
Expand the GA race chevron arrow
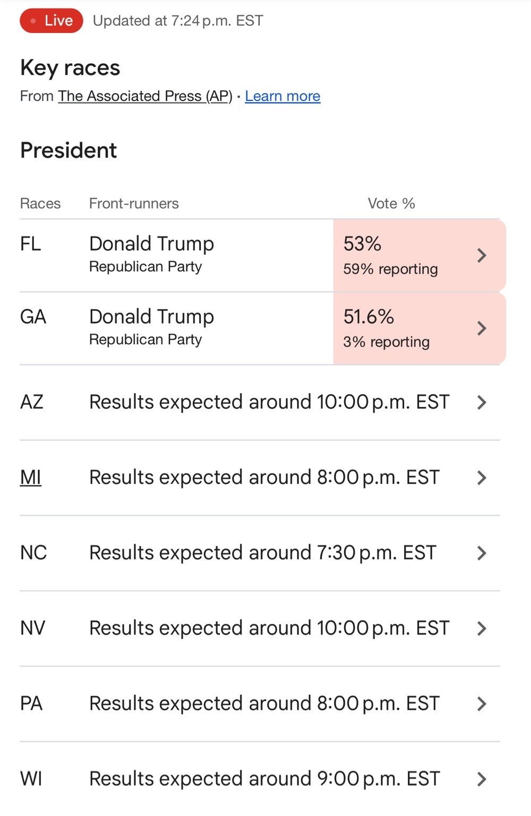point(482,328)
